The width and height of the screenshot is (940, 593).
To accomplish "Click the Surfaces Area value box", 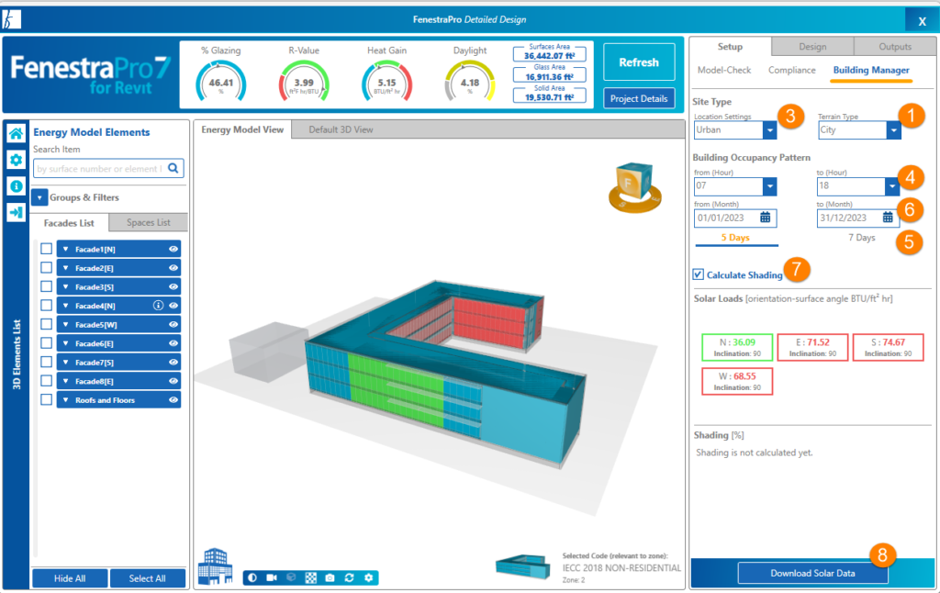I will click(x=549, y=52).
